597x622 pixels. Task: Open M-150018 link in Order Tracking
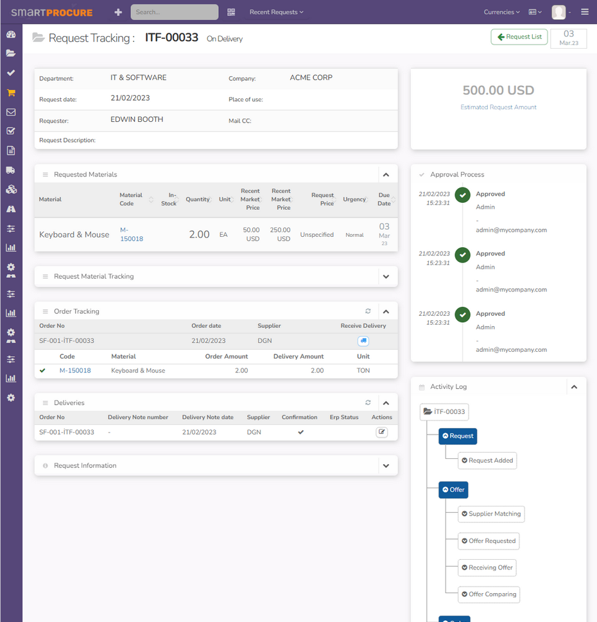pyautogui.click(x=75, y=370)
